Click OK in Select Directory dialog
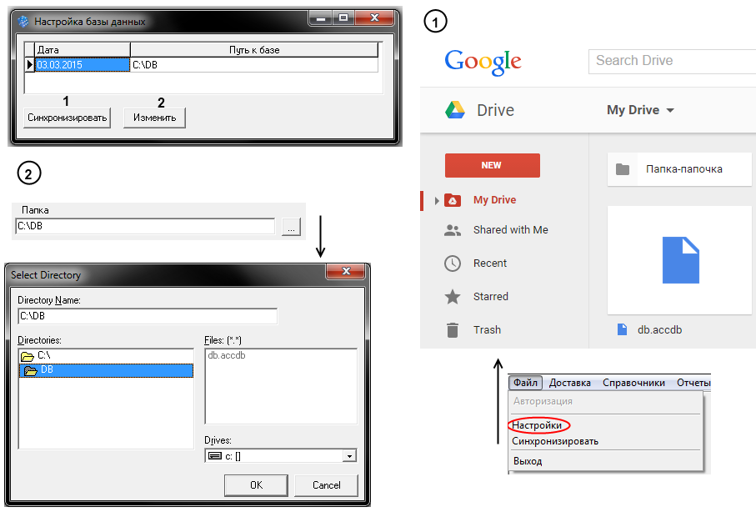The image size is (756, 512). 256,485
